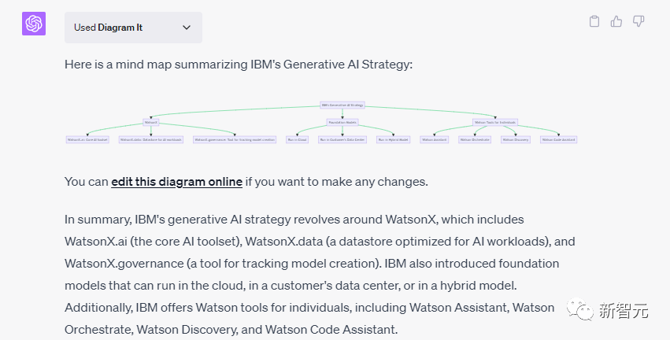This screenshot has width=670, height=340.
Task: Give the response a thumbs down
Action: (639, 21)
